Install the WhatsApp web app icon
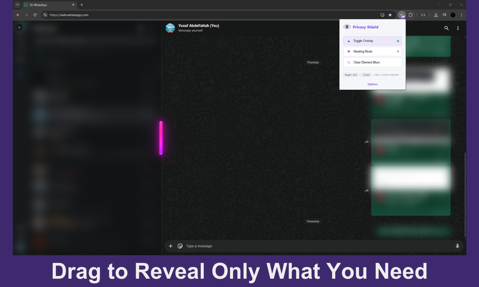Screen dimensions: 479x287 tap(382, 15)
